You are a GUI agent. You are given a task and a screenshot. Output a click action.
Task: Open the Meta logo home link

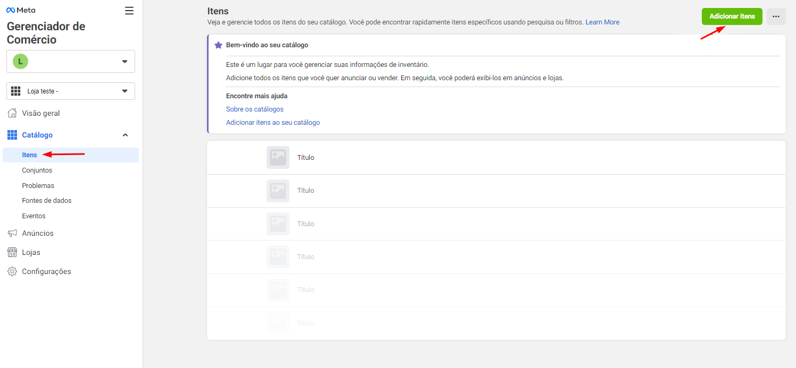21,10
